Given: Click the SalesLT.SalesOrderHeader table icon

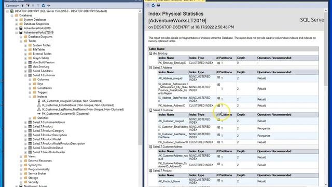Looking at the screenshot, I should [x=30, y=152].
